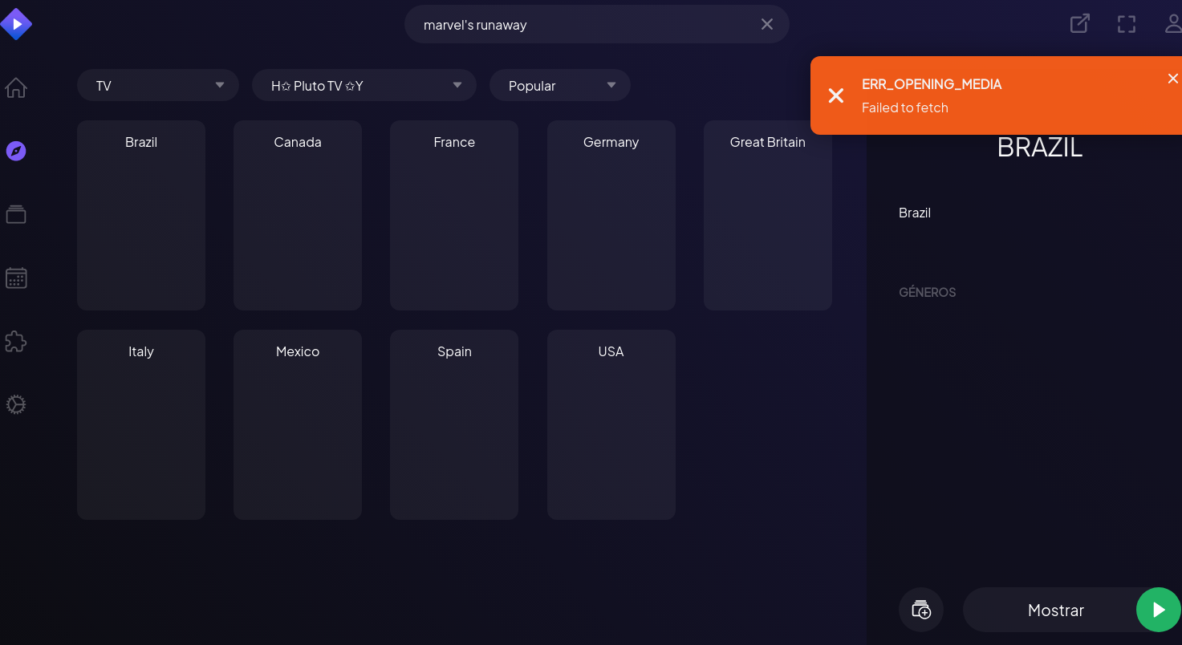Click the Failed to fetch message
This screenshot has width=1182, height=645.
point(905,107)
